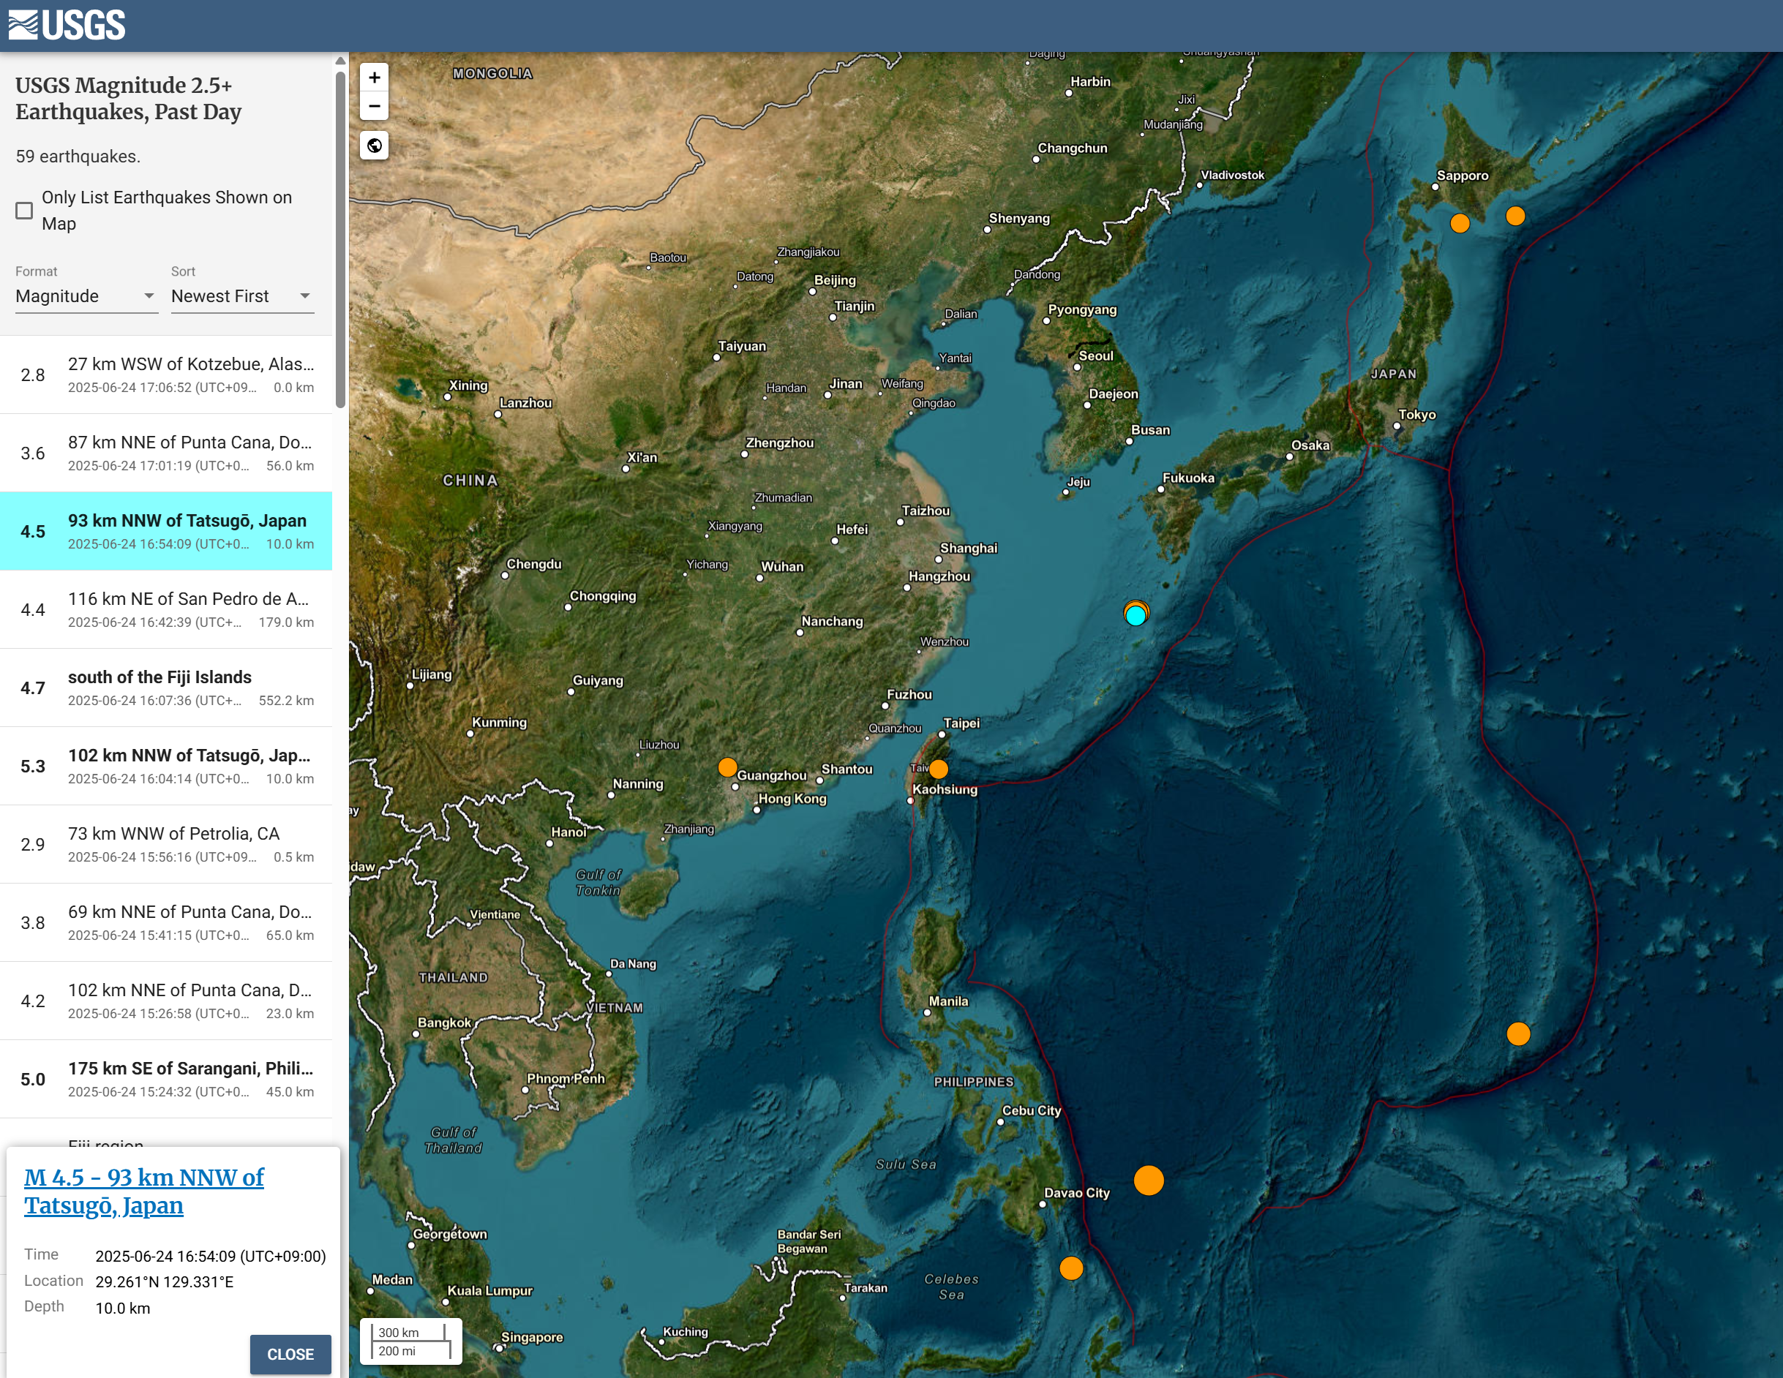Select 27 km WSW of Kotzebue earthquake
Viewport: 1783px width, 1378px height.
pyautogui.click(x=167, y=374)
